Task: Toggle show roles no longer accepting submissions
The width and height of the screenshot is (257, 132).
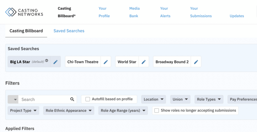Action: 157,111
